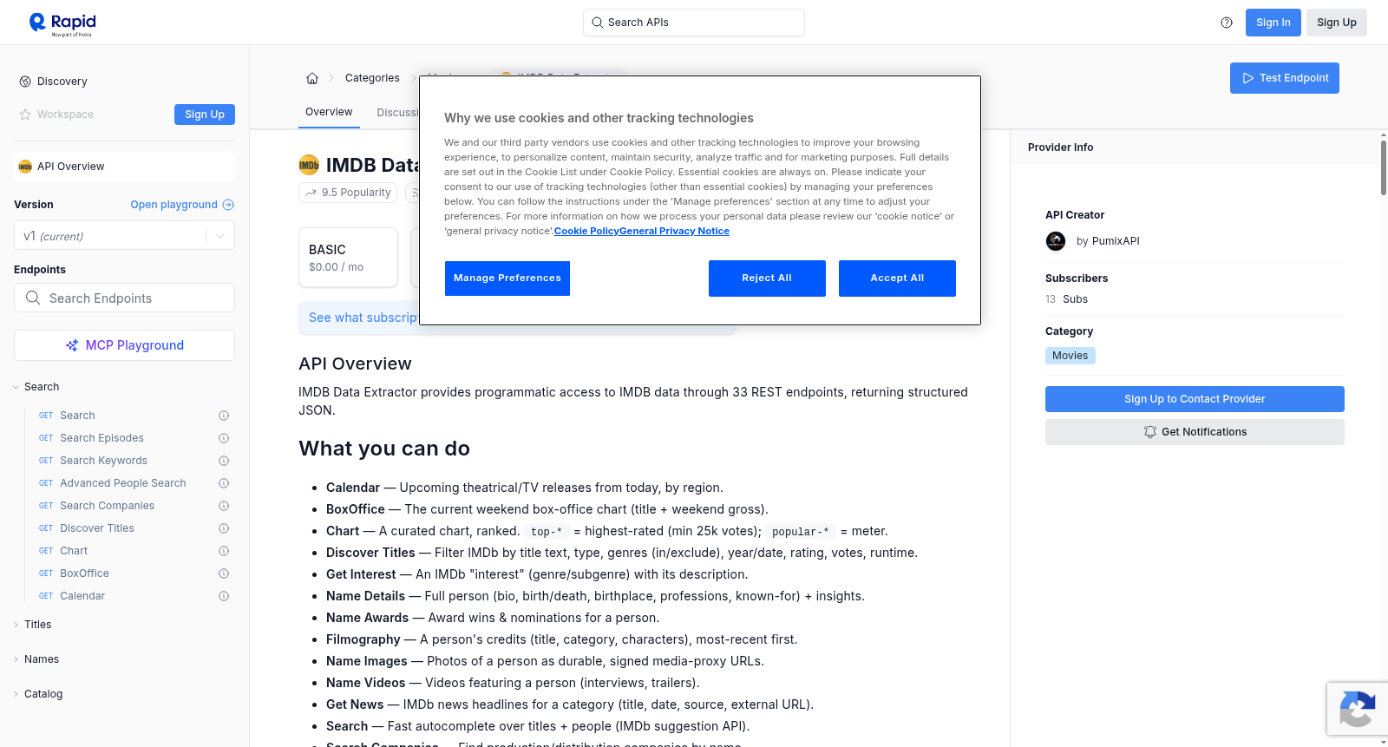The image size is (1388, 747).
Task: Click the bell icon in Get Notifications
Action: point(1150,432)
